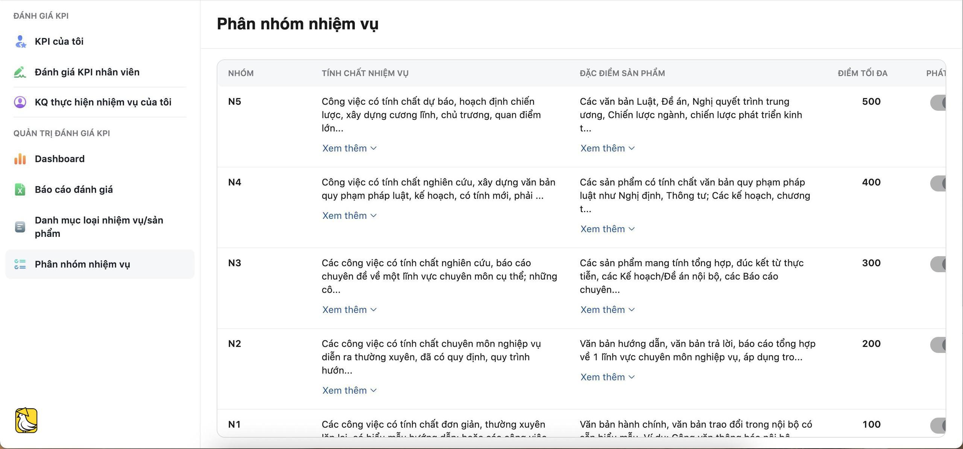This screenshot has height=449, width=963.
Task: Expand Xem thêm under N2 tính chất nhiệm vụ
Action: (349, 390)
